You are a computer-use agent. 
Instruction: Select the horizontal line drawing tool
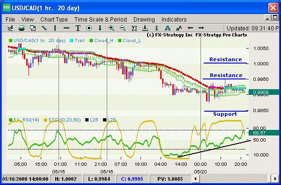[67, 28]
